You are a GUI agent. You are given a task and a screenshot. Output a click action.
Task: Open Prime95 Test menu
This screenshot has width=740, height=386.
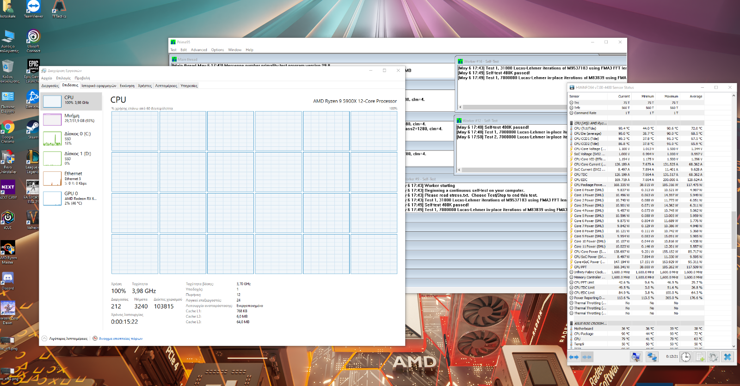(173, 50)
